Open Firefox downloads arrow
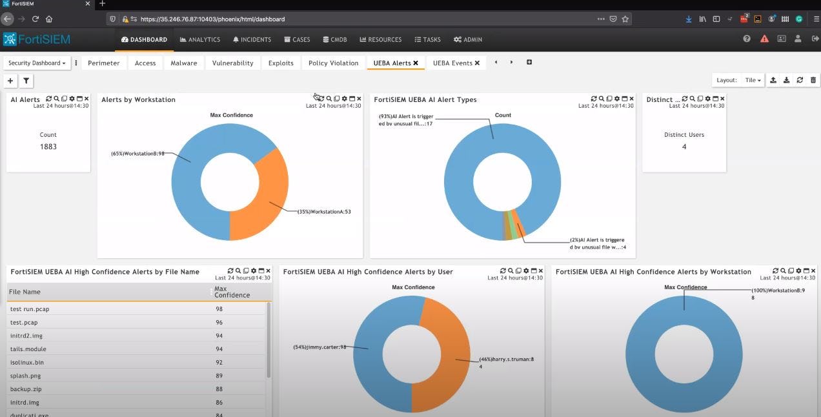This screenshot has height=417, width=821. pos(689,19)
